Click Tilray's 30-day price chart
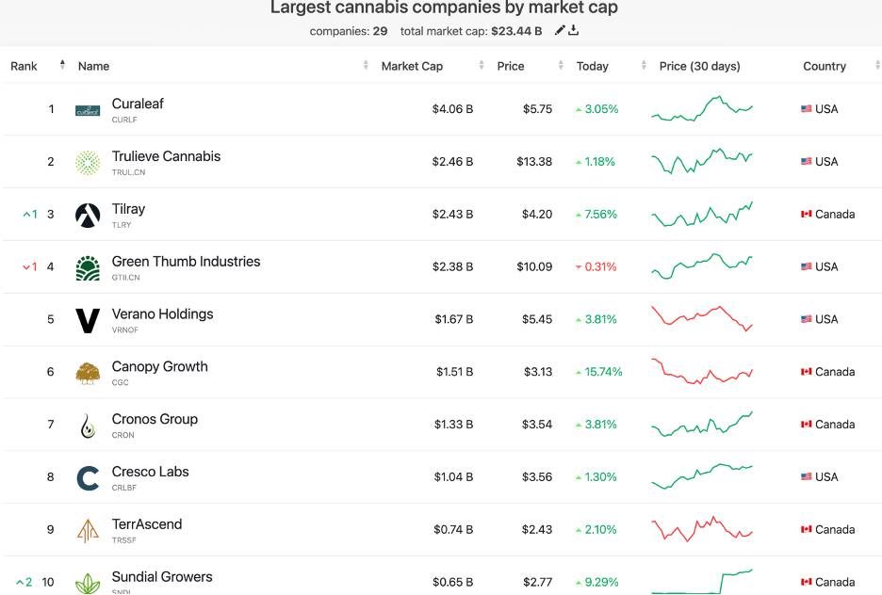This screenshot has height=595, width=882. point(702,215)
